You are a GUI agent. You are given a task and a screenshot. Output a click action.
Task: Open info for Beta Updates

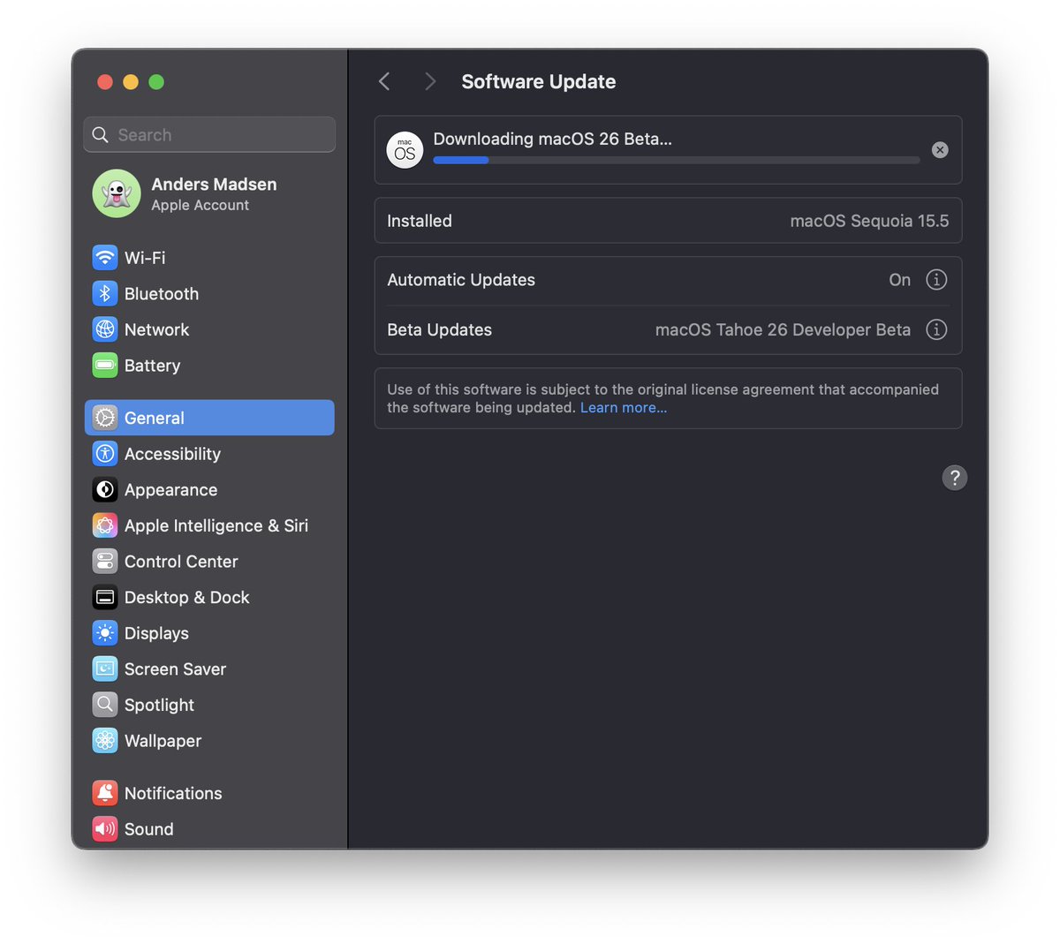[936, 329]
